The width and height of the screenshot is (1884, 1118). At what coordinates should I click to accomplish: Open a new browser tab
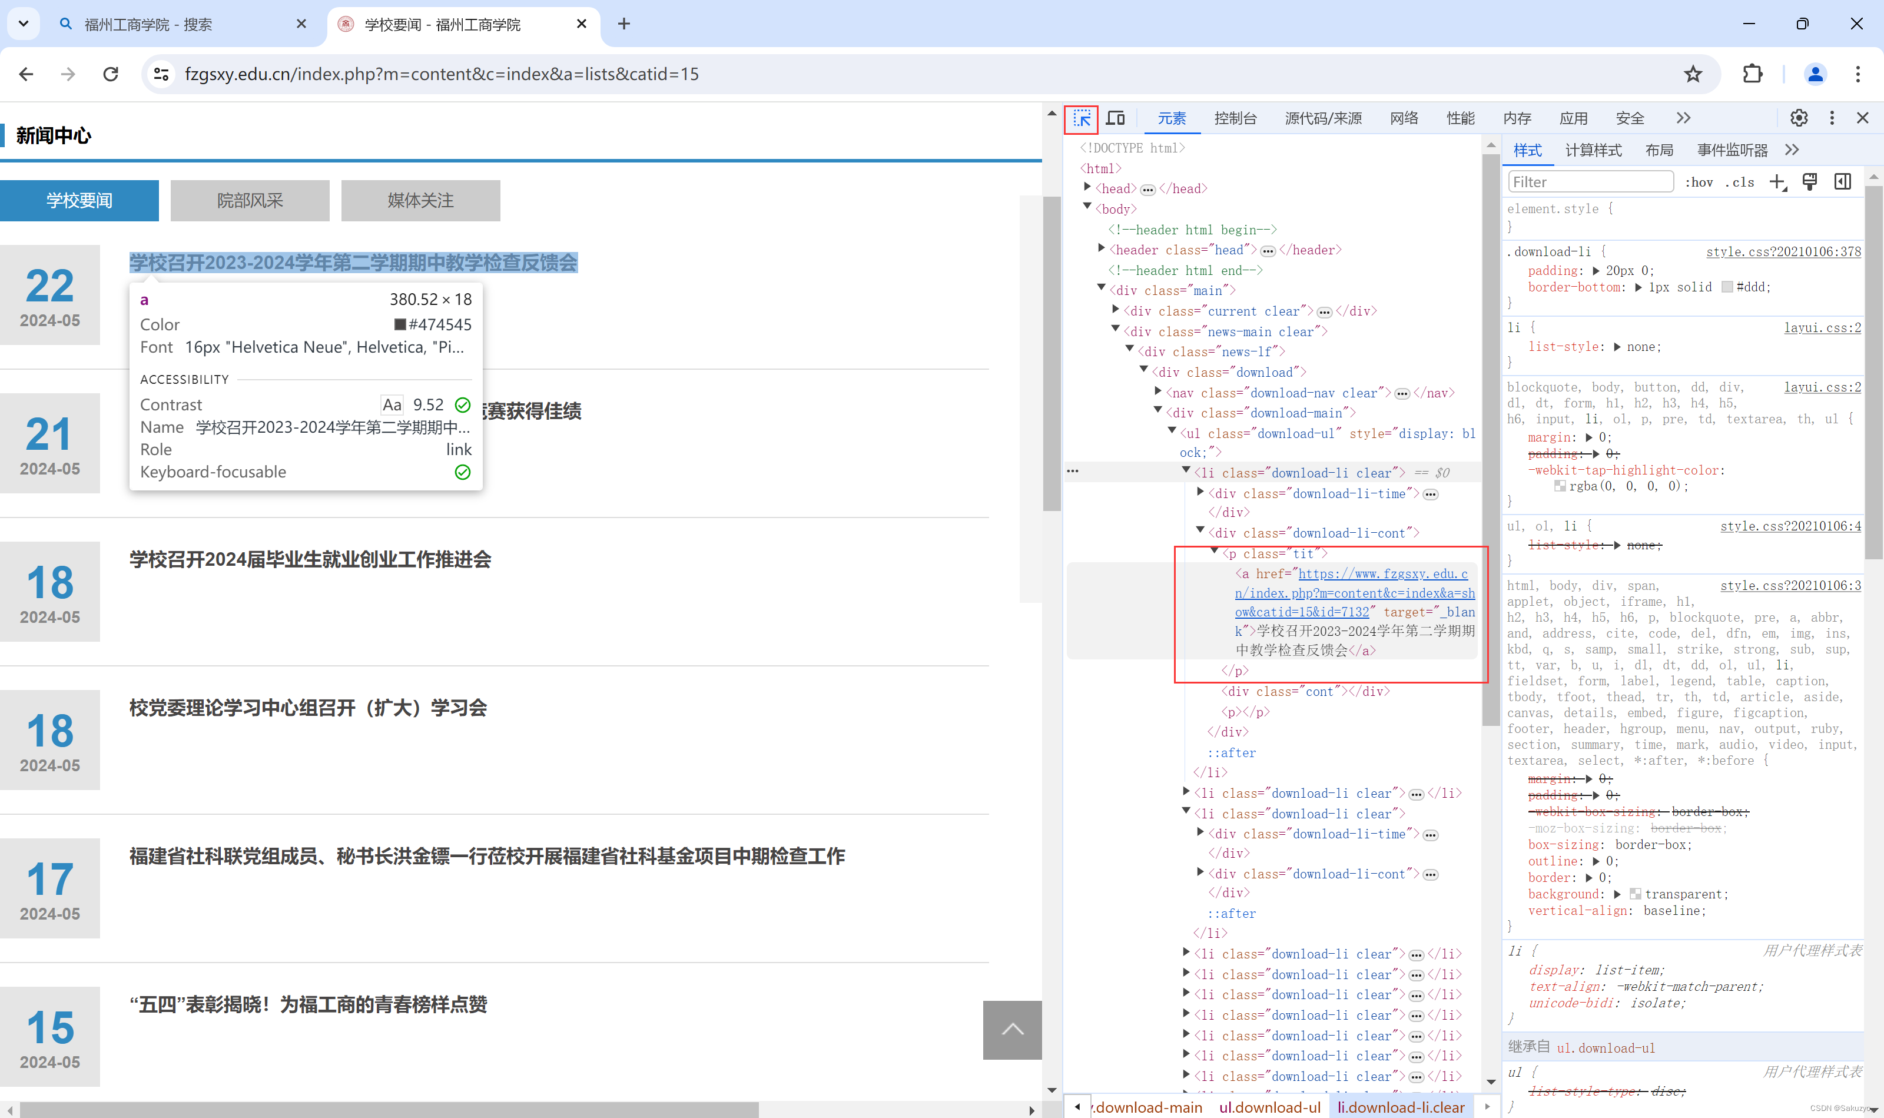tap(623, 24)
